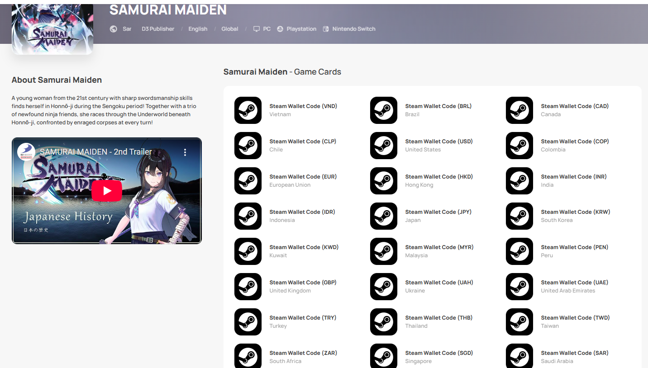The height and width of the screenshot is (368, 648).
Task: Click the Indonesia country label
Action: coord(282,220)
